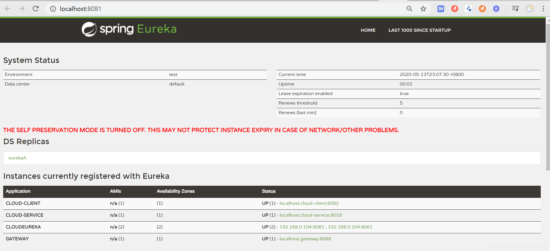Screen dimensions: 550x251
Task: Select the n/a (2) AMIs cell for CLOUDEUREKA
Action: (x=117, y=227)
